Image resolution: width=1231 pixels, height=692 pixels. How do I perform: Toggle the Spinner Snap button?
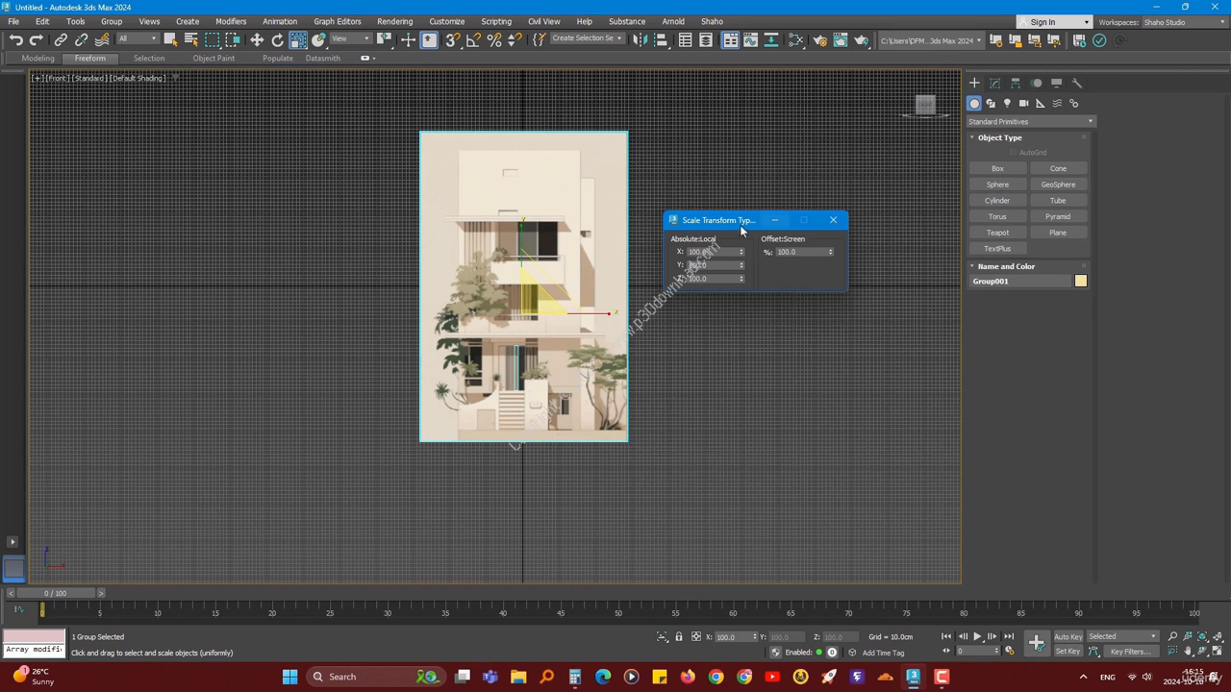pyautogui.click(x=515, y=40)
